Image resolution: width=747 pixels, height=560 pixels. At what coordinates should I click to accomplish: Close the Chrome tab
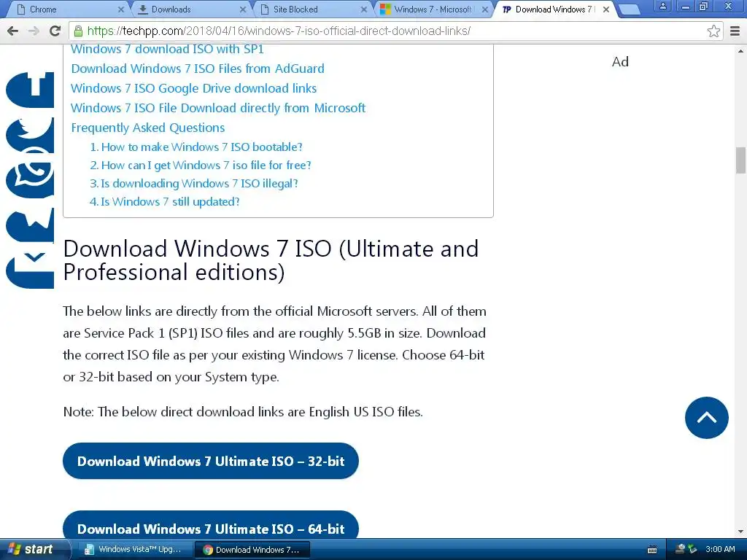tap(121, 9)
